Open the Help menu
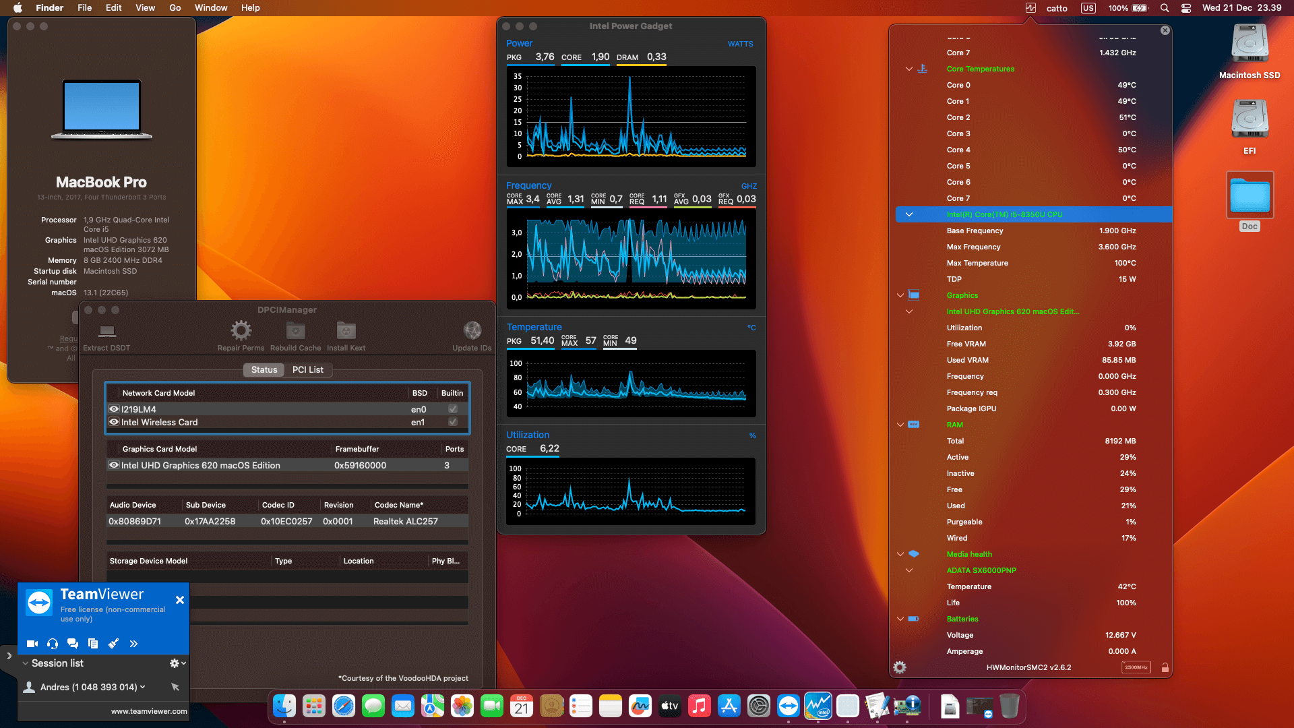This screenshot has height=728, width=1294. tap(251, 8)
